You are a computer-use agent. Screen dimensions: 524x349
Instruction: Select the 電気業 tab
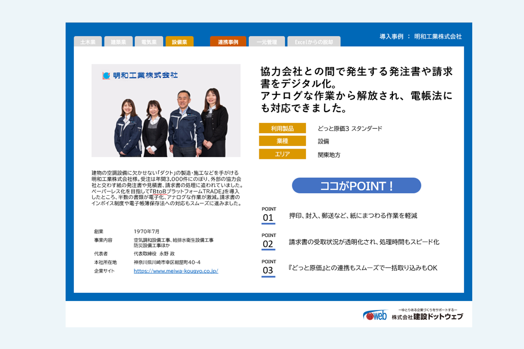(149, 42)
